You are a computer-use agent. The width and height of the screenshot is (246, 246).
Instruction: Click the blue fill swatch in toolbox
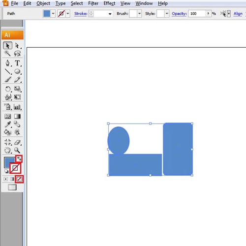pos(8,162)
